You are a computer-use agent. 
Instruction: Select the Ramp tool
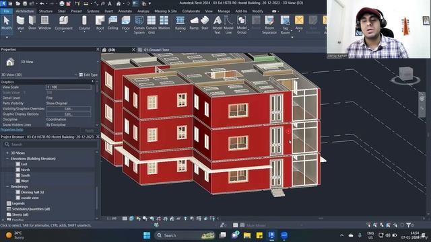click(194, 23)
